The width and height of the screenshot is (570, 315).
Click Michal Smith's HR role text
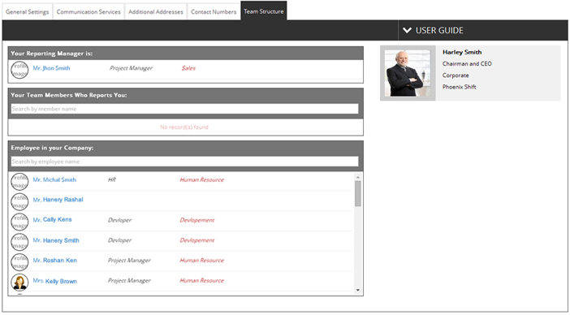[x=111, y=179]
